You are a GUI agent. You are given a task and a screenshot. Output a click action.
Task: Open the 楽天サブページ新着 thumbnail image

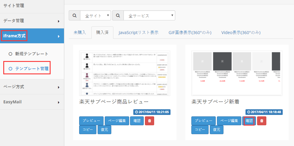click(x=237, y=73)
